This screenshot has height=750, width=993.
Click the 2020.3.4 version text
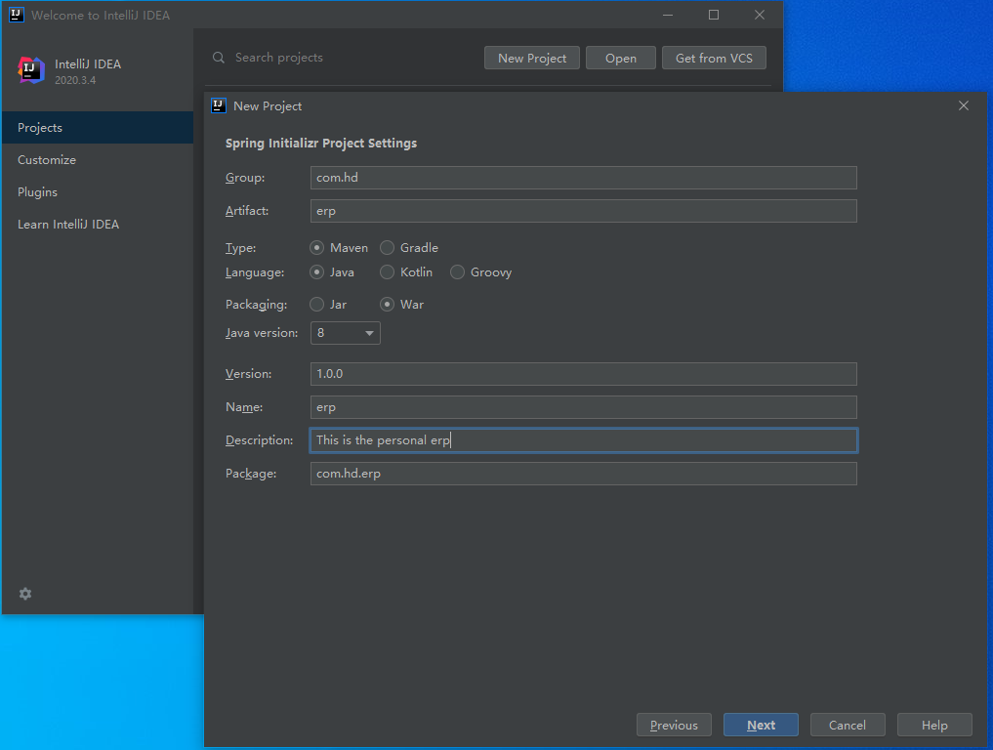click(x=75, y=80)
